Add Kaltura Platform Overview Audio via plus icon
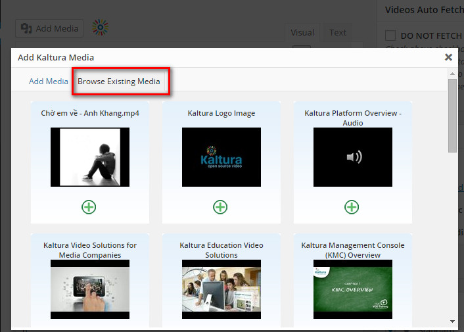Screen dimensions: 464x332 [352, 207]
